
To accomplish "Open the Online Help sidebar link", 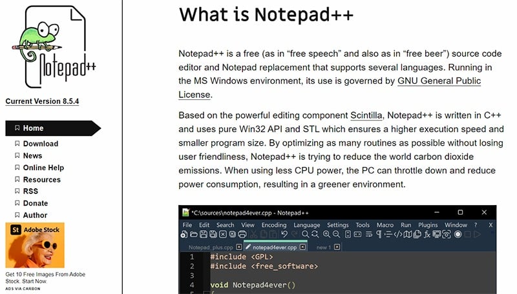I will click(43, 168).
